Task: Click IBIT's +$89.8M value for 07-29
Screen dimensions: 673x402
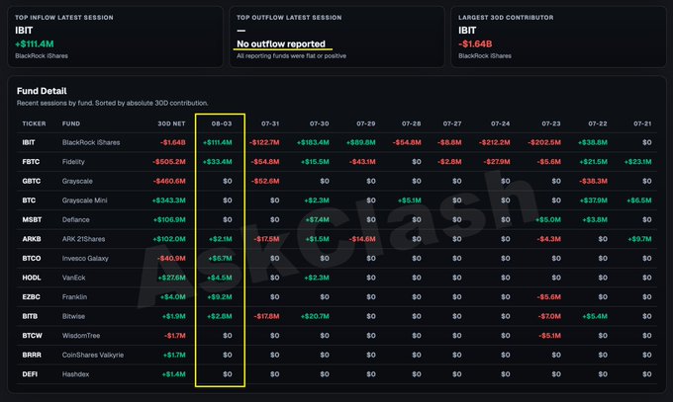Action: (361, 142)
